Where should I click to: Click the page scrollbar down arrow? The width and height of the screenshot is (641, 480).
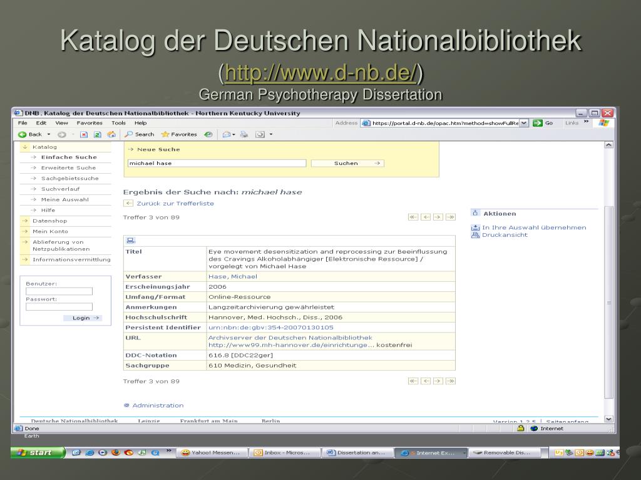click(608, 419)
